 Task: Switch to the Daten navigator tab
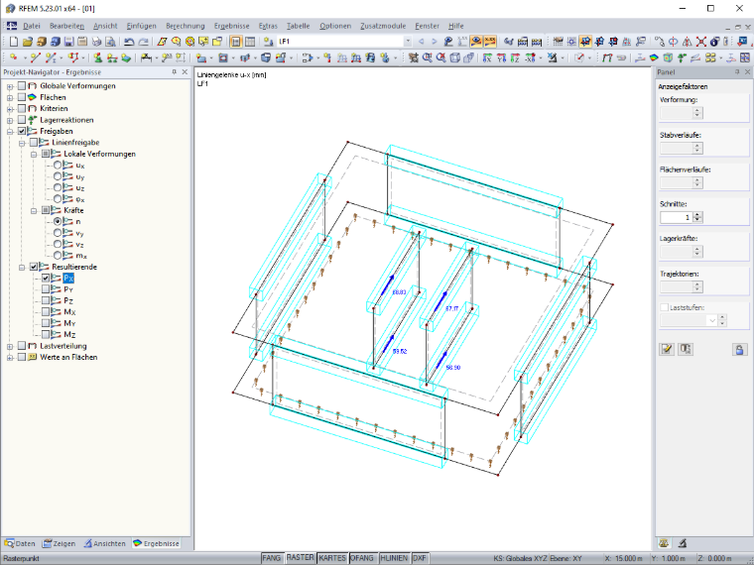[x=20, y=543]
